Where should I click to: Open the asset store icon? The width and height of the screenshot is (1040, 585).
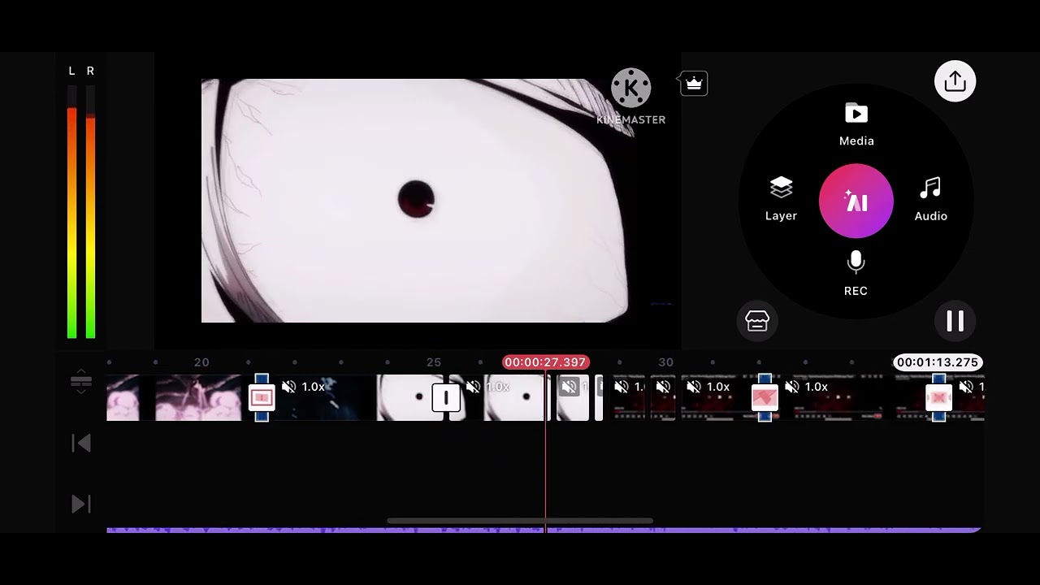pos(757,321)
